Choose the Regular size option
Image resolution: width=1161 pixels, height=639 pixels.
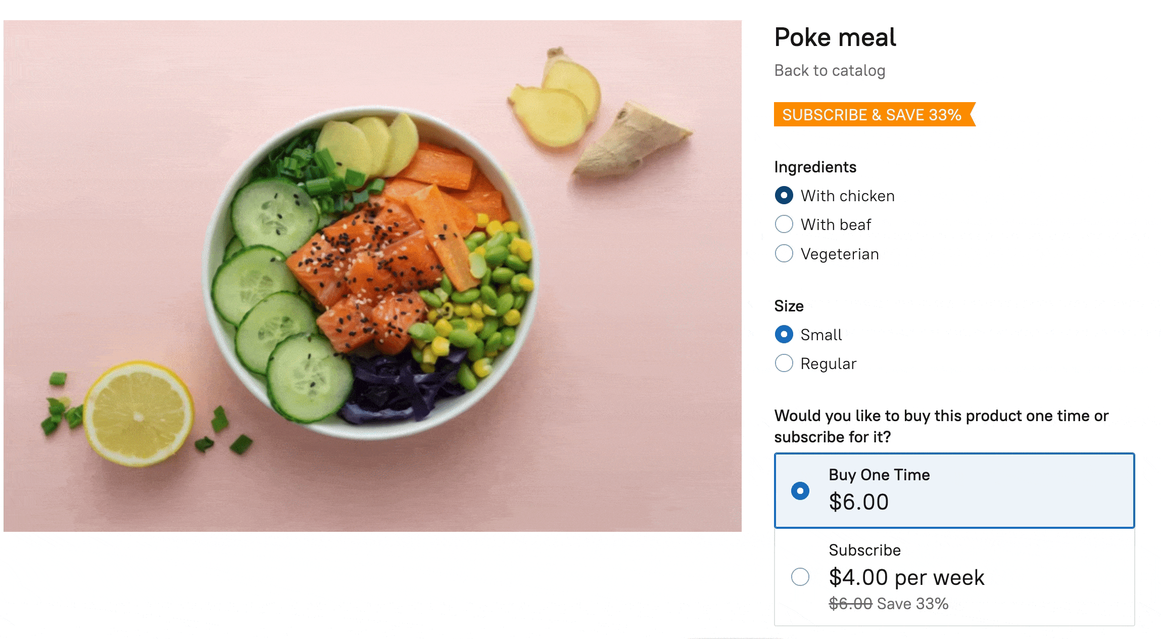click(x=784, y=363)
